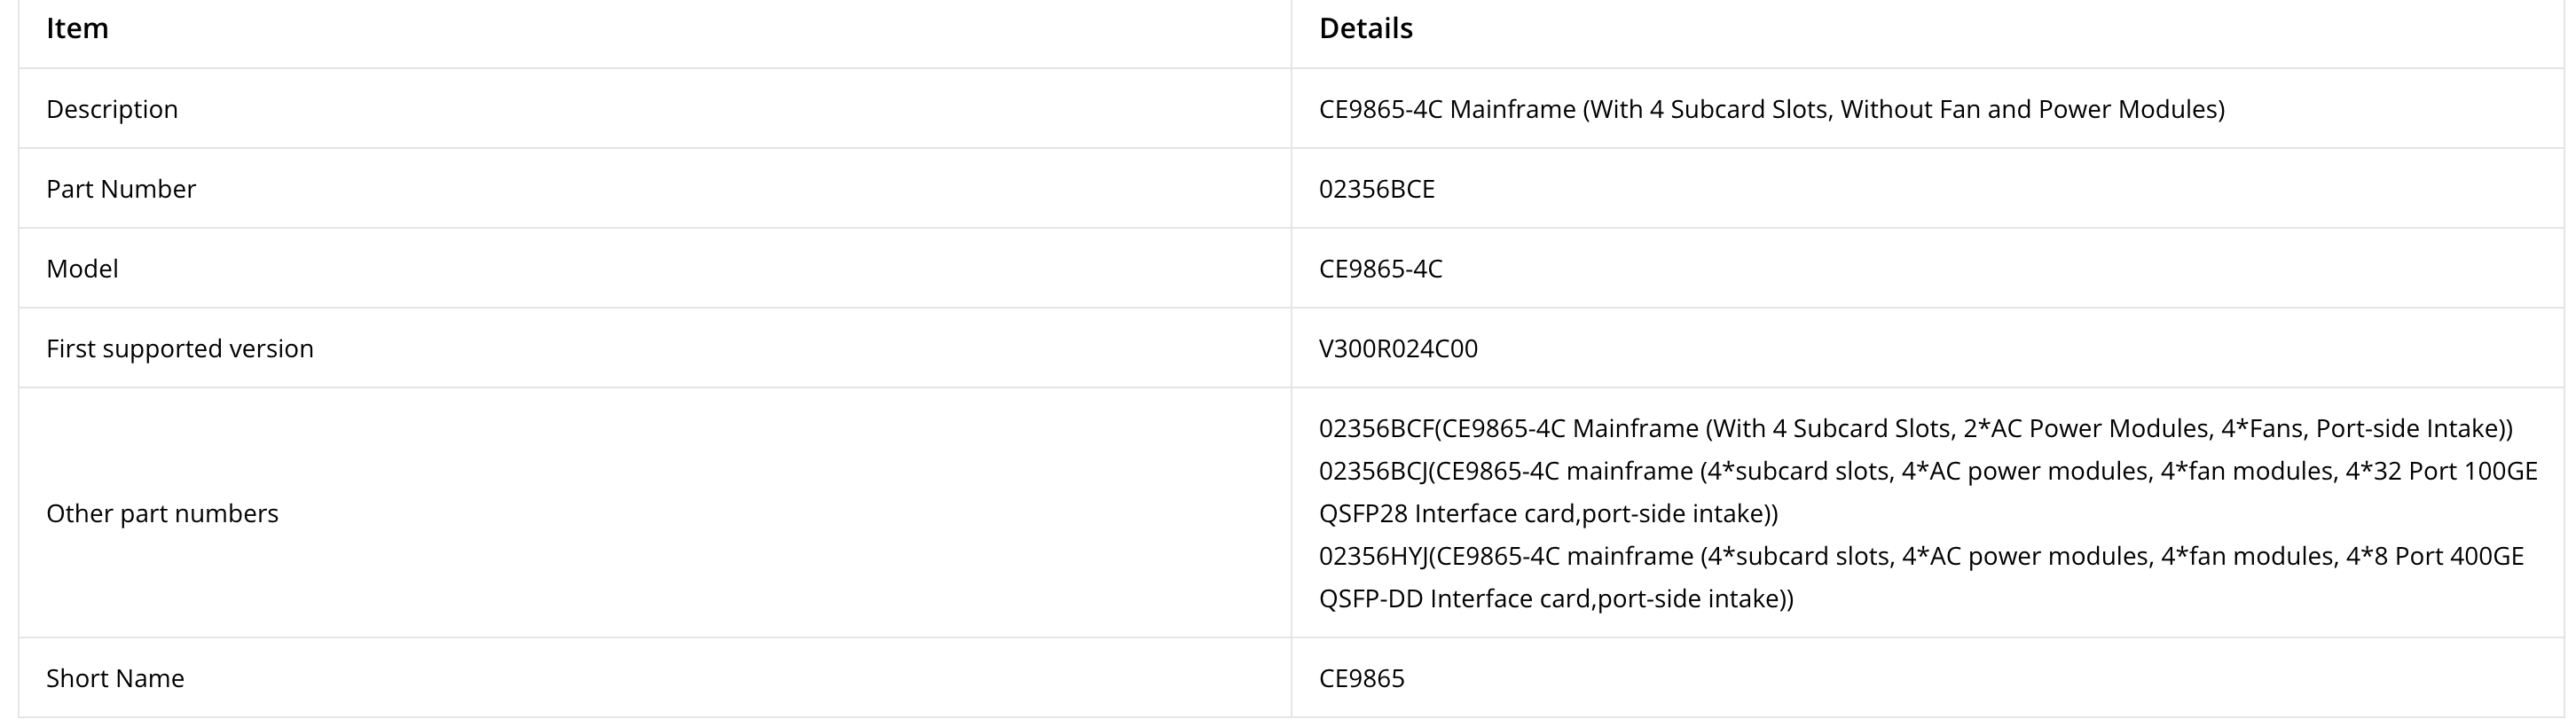Image resolution: width=2576 pixels, height=727 pixels.
Task: Click the 02356BCJ part number code
Action: (1374, 471)
